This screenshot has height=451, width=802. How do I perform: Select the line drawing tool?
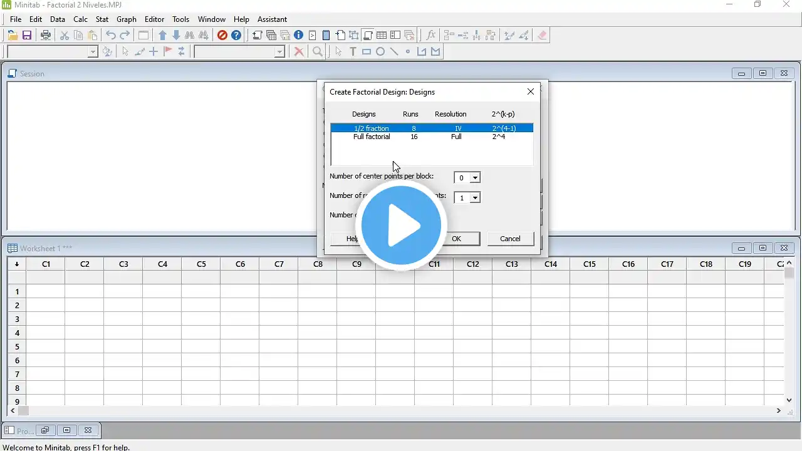tap(394, 52)
